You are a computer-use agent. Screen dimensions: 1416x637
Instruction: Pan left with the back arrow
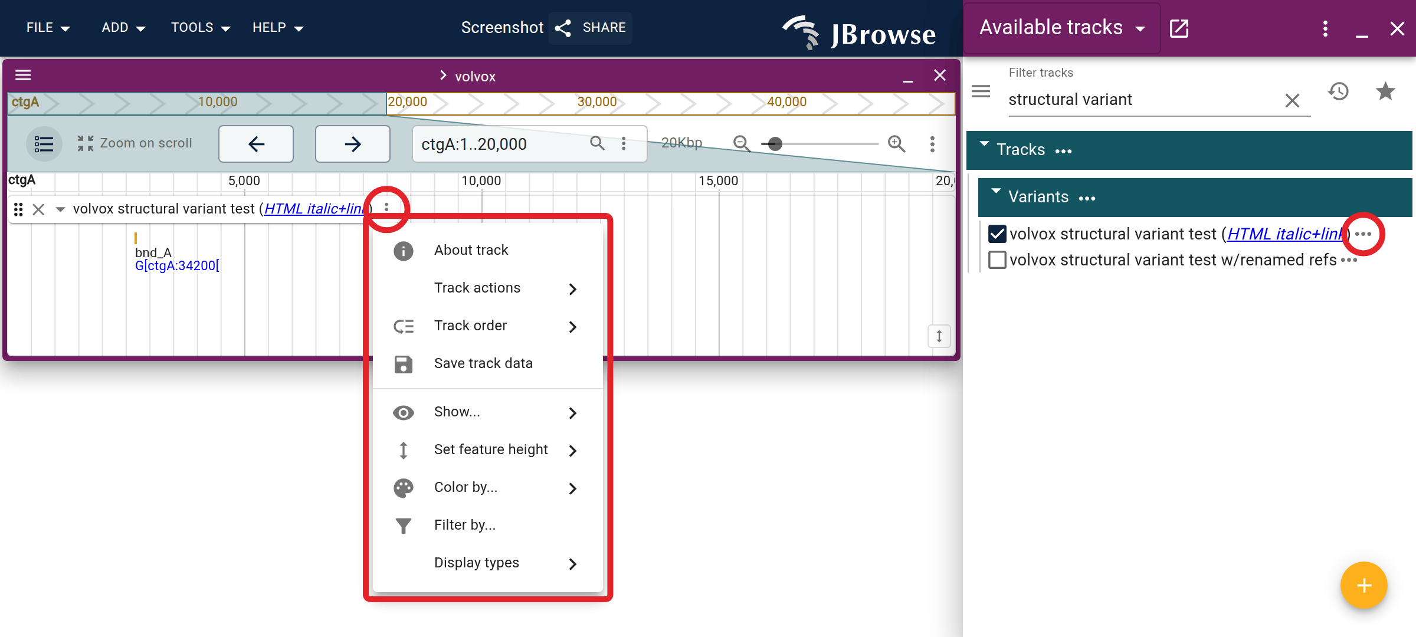(256, 144)
